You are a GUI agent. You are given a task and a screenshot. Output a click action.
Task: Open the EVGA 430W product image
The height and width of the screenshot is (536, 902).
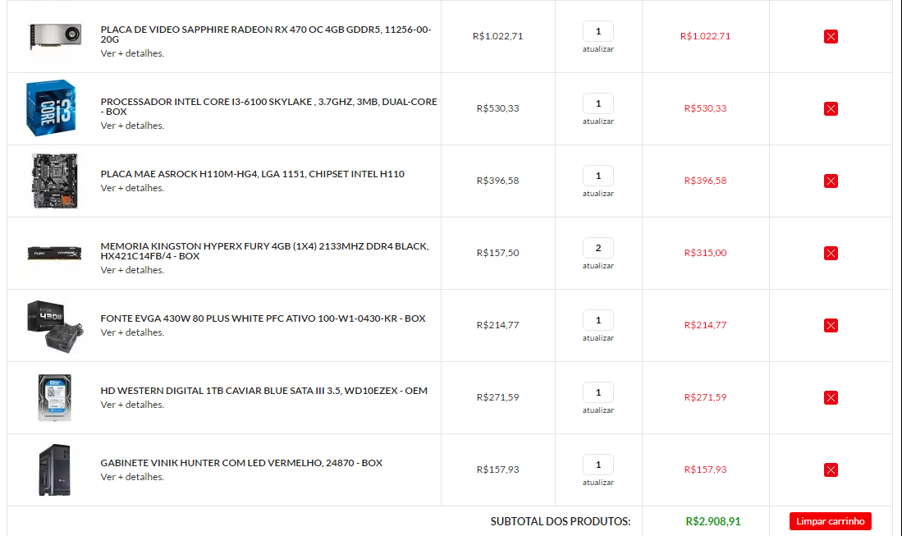55,326
